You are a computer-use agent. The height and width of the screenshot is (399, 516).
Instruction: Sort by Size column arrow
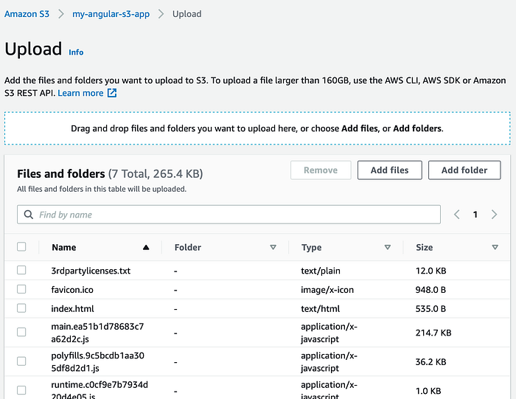pyautogui.click(x=495, y=247)
